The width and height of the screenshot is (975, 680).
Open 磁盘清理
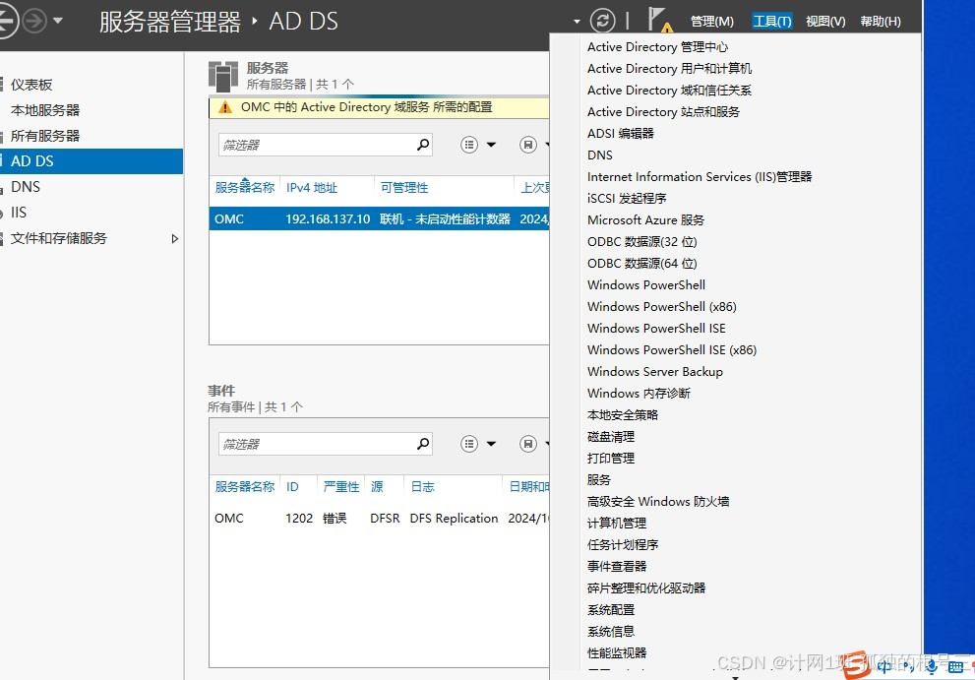[x=611, y=437]
